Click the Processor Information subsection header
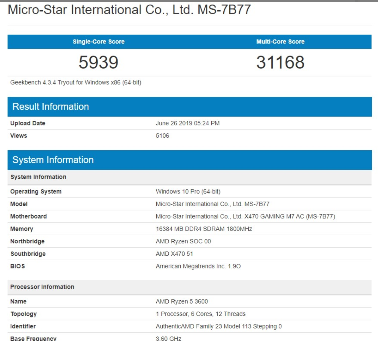378x341 pixels. click(42, 287)
